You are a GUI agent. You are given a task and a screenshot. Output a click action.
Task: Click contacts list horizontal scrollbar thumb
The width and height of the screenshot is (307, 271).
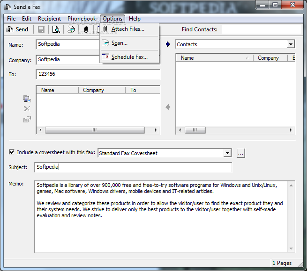[195, 130]
